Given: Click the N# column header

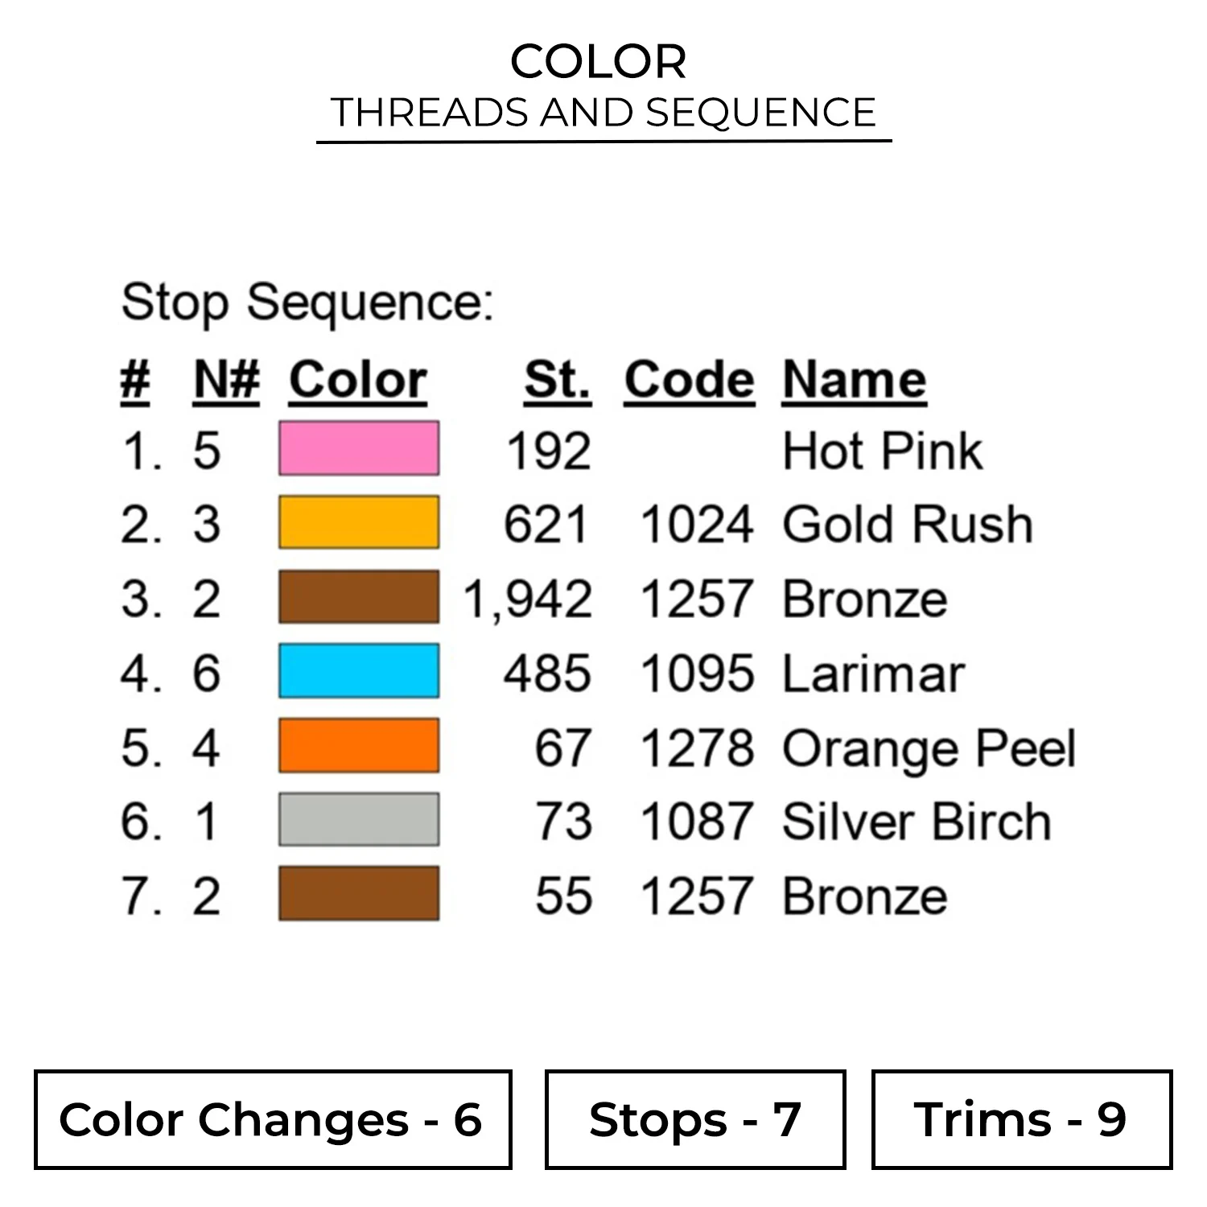Looking at the screenshot, I should click(227, 380).
